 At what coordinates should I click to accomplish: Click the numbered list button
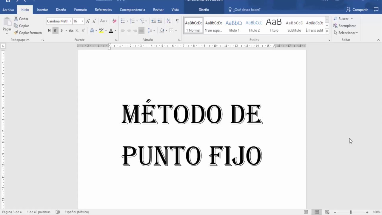coord(133,21)
